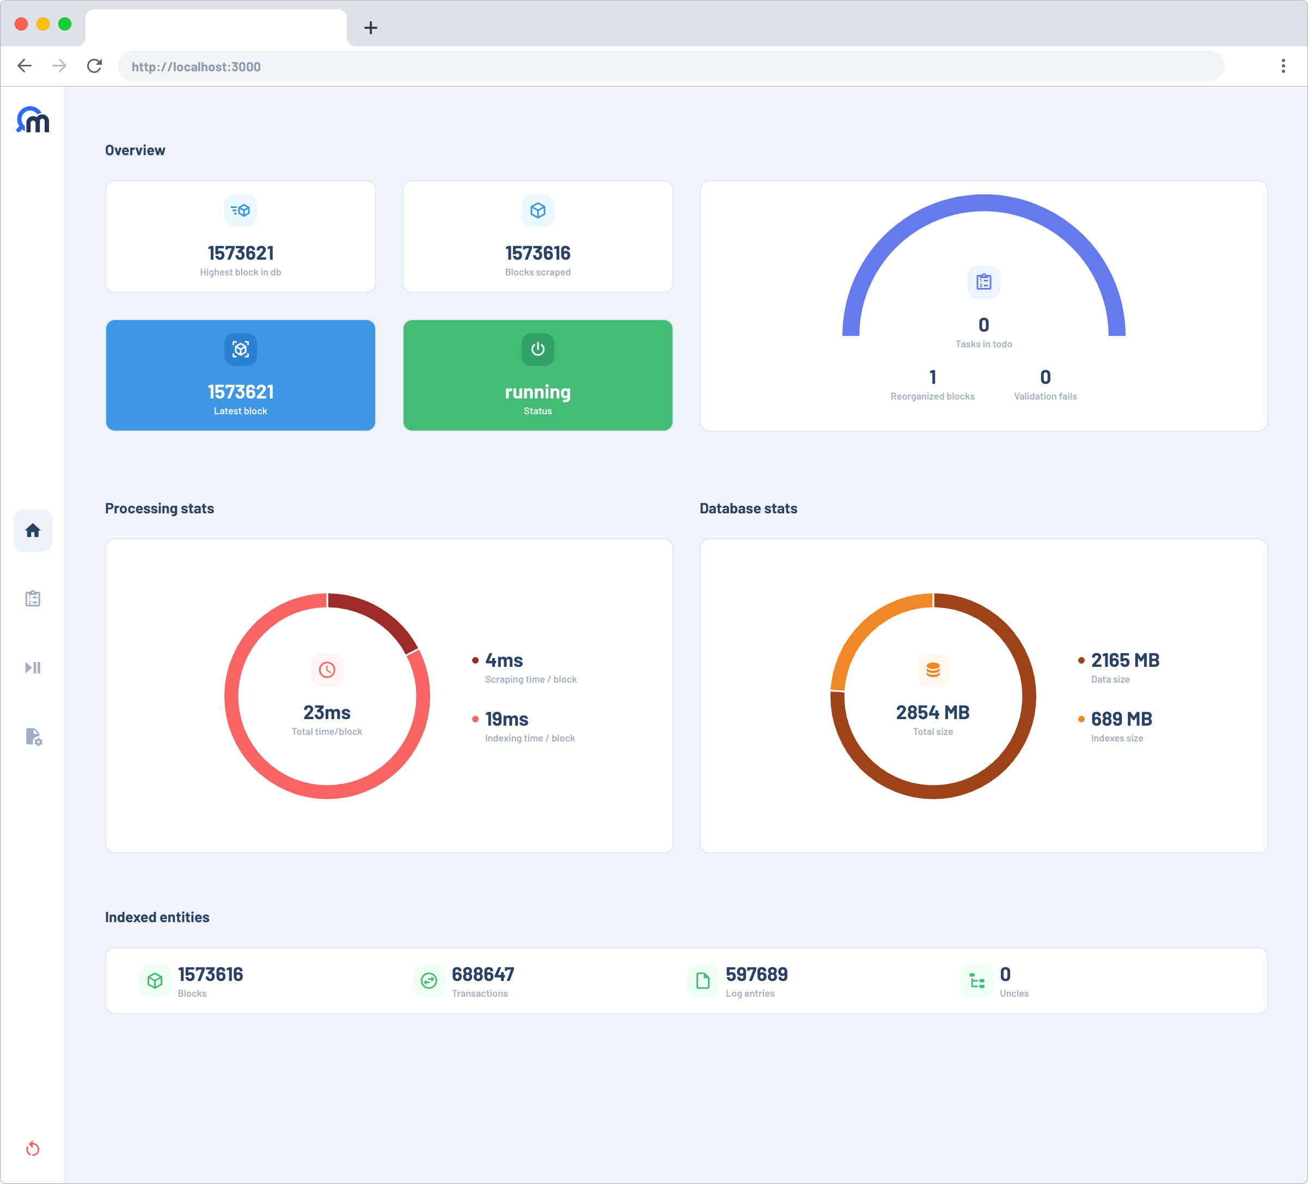
Task: Reload the page with refresh button
Action: click(x=95, y=66)
